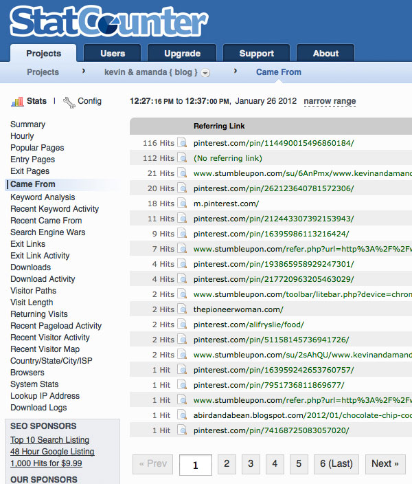This screenshot has width=412, height=484.
Task: Open magnify icon for 11 Hits row
Action: [x=182, y=219]
